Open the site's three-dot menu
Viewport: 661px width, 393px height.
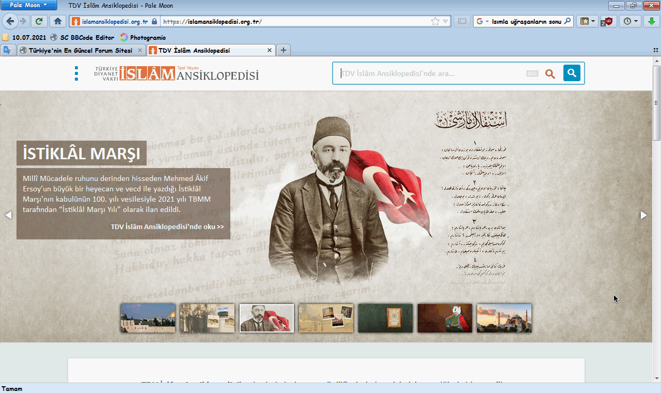click(76, 73)
